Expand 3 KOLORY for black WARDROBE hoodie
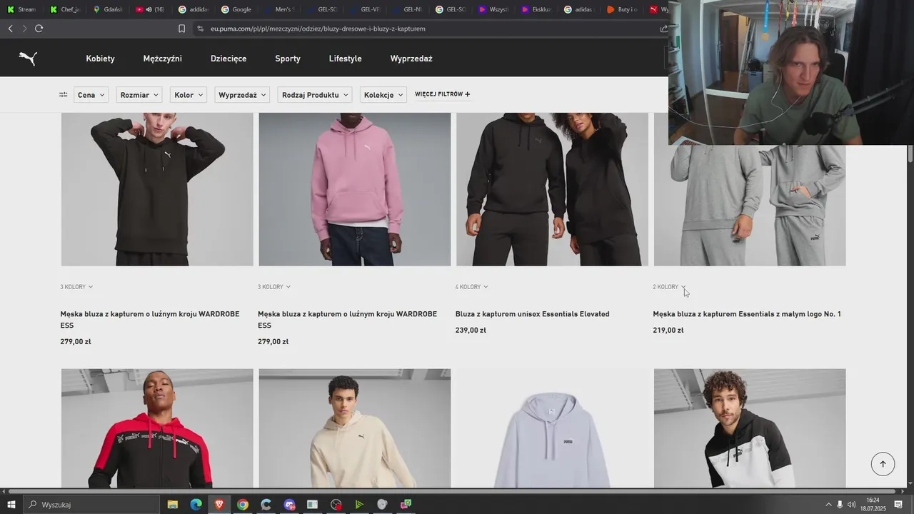 (76, 287)
